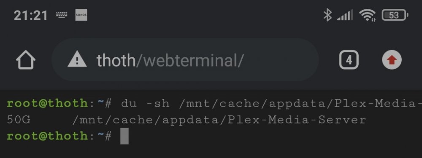Tap the red update arrow icon
Image resolution: width=422 pixels, height=158 pixels.
[392, 60]
